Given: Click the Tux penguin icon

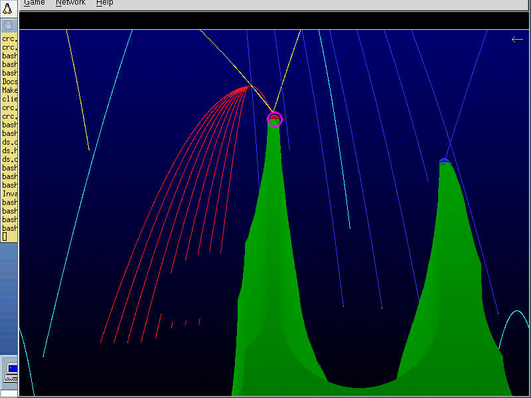Looking at the screenshot, I should (x=7, y=8).
